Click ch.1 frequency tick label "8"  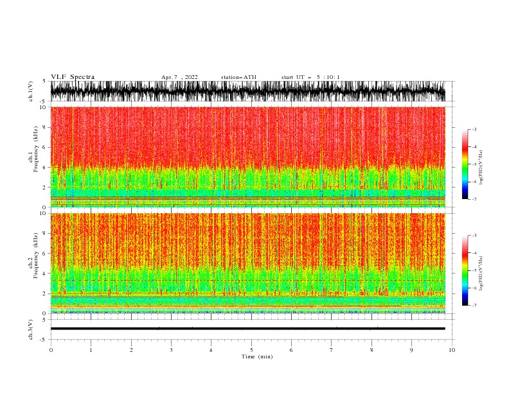[x=45, y=127]
